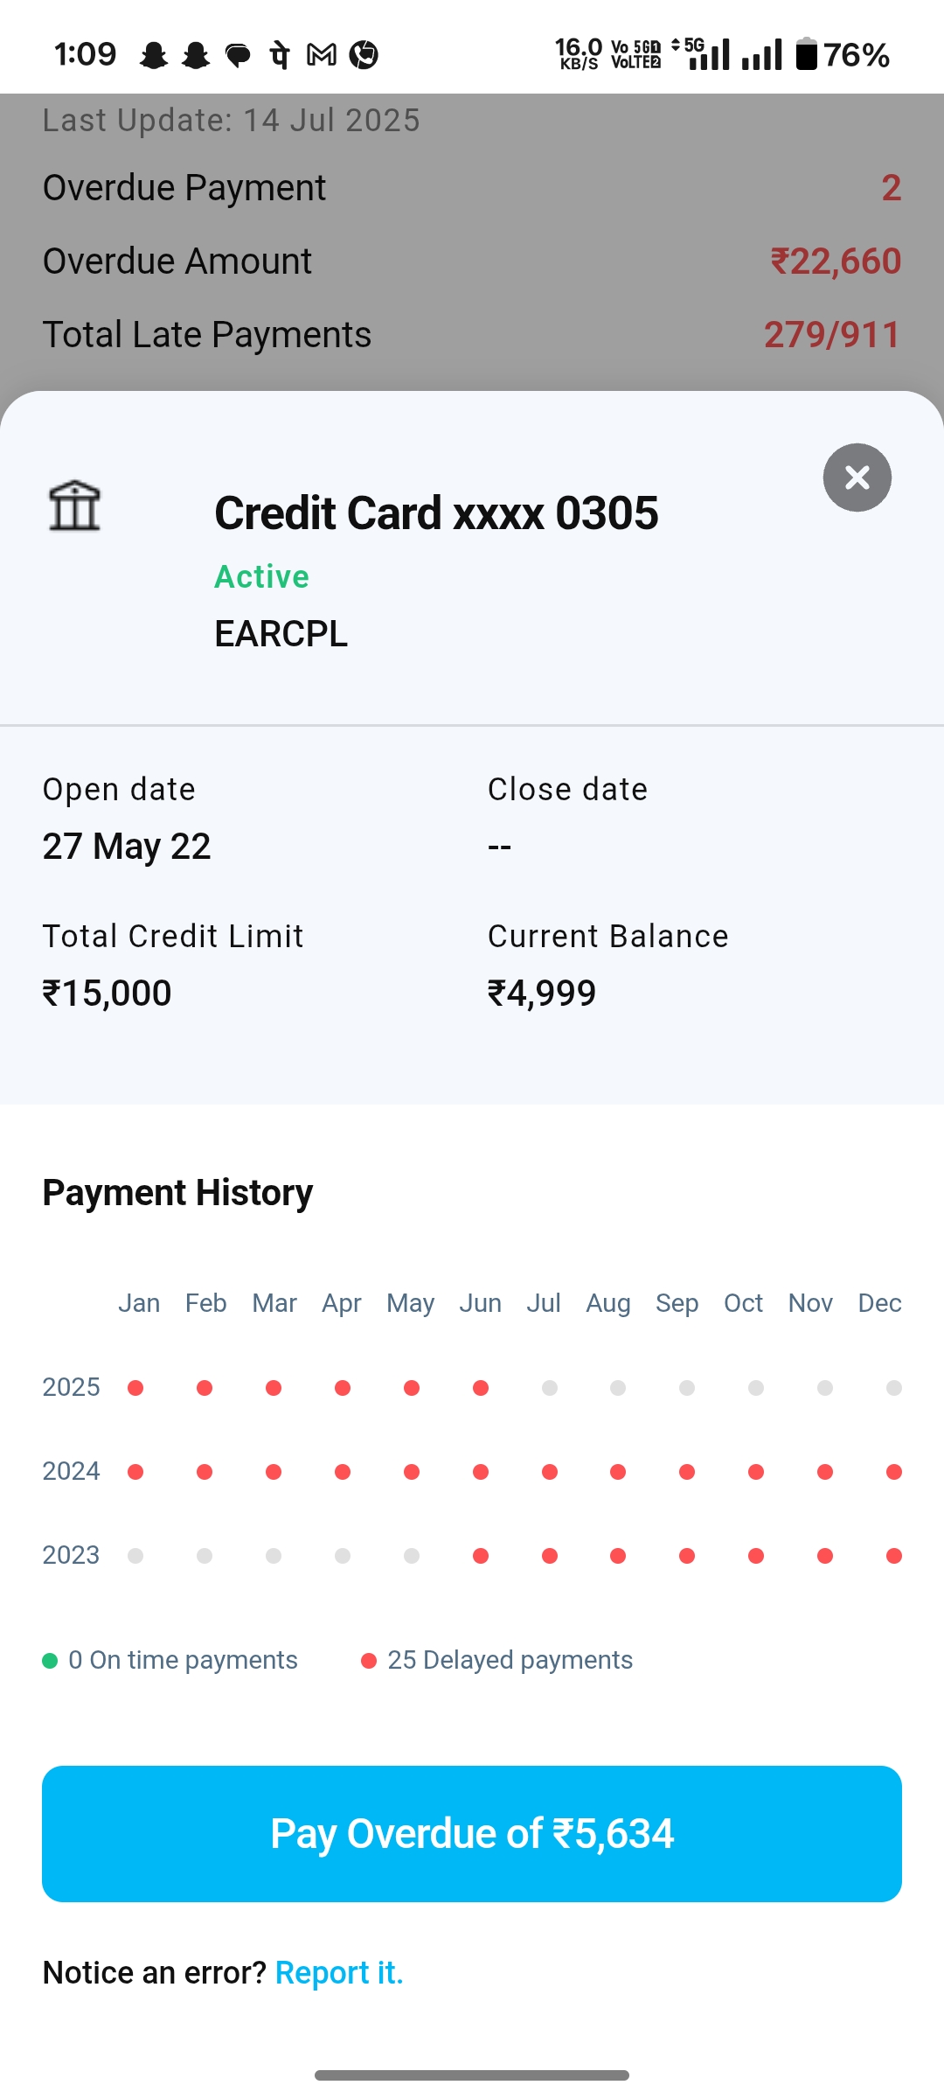
Task: Tap the green on-time payments legend dot
Action: 50,1660
